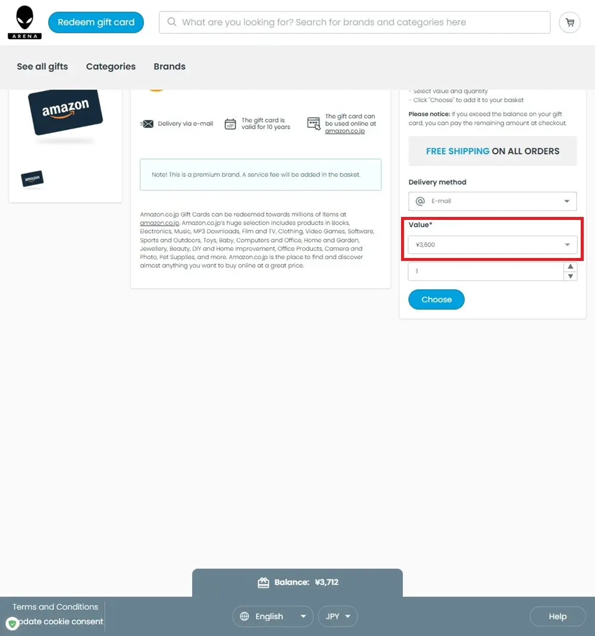Viewport: 595px width, 636px height.
Task: Expand the Value ¥3,600 dropdown
Action: point(492,244)
